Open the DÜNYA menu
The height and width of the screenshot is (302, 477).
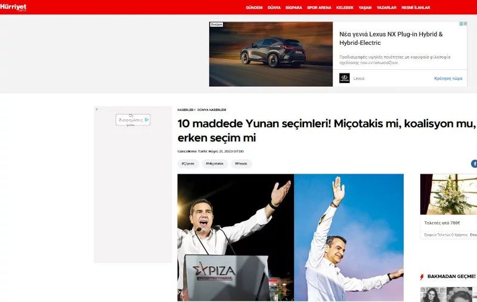274,8
